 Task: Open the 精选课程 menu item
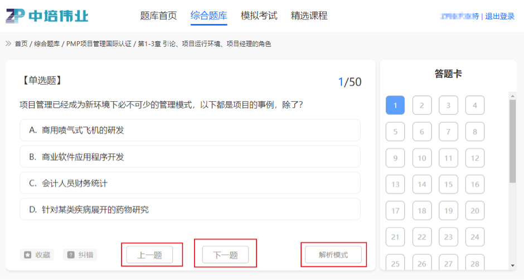309,16
